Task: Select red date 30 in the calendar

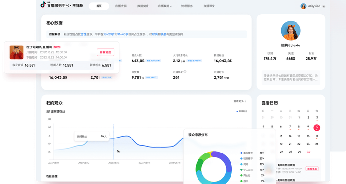Action: click(309, 152)
